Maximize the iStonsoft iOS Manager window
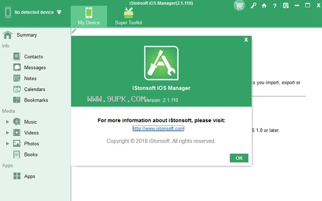 tap(307, 5)
